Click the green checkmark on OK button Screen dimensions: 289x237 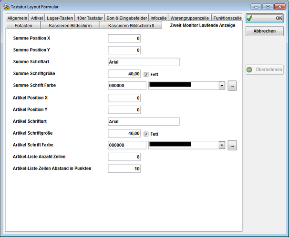[x=249, y=18]
